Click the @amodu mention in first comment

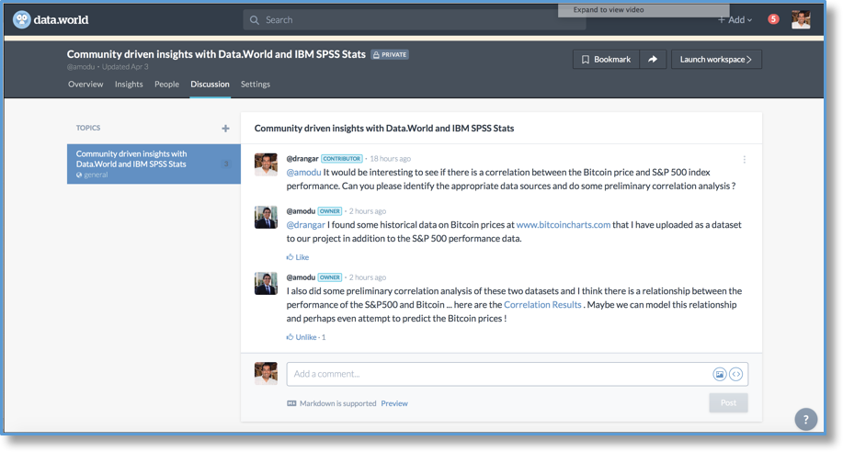(303, 172)
